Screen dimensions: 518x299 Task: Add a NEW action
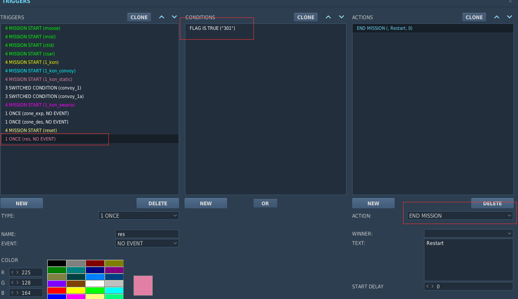373,204
